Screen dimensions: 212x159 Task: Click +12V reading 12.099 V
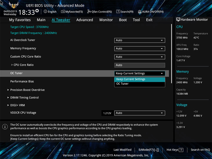[181, 116]
